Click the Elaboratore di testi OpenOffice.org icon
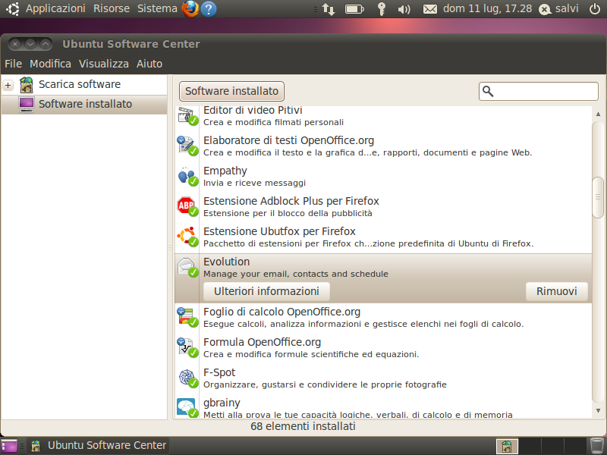Screen dimensions: 607x455 (x=187, y=146)
